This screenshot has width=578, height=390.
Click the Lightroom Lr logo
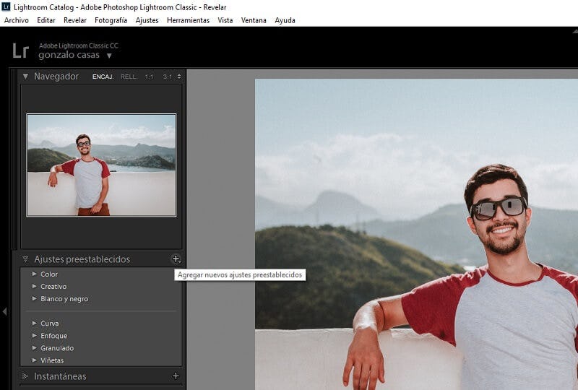coord(20,51)
